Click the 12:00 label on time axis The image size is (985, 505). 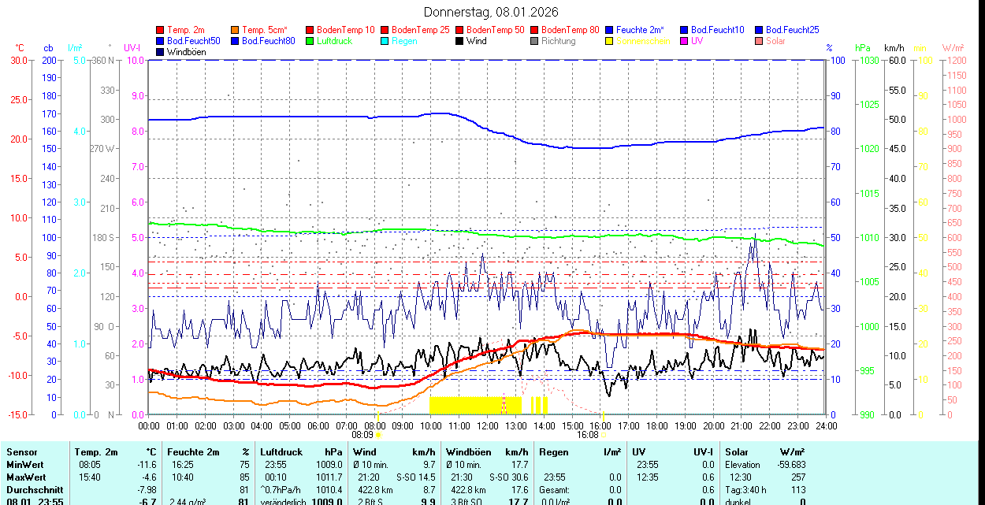[487, 425]
